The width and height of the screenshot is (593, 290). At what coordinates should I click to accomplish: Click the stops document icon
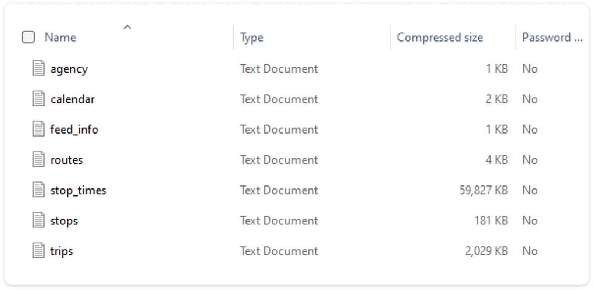click(38, 220)
